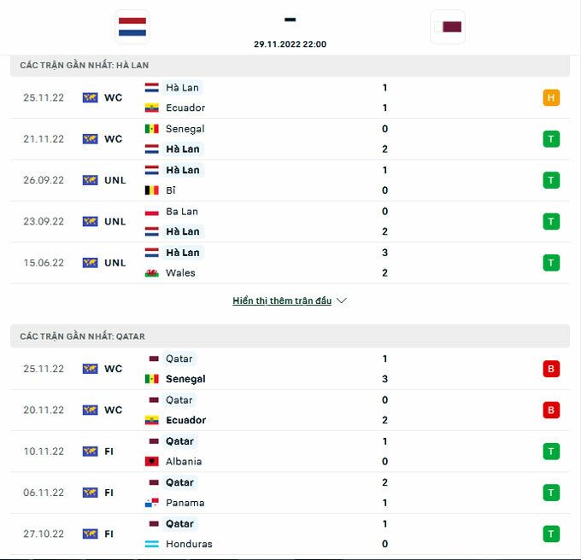Viewport: 581px width, 560px height.
Task: Click red B badge on Qatar-Senegal row
Action: click(551, 369)
